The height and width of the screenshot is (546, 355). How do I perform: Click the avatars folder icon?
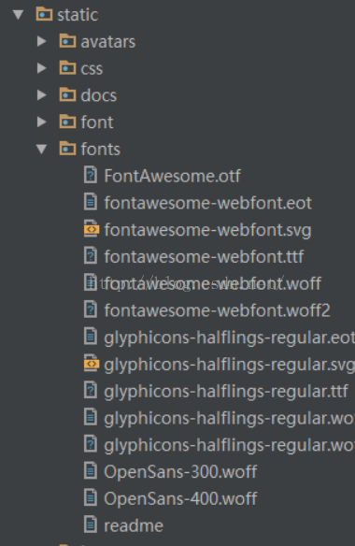click(67, 41)
